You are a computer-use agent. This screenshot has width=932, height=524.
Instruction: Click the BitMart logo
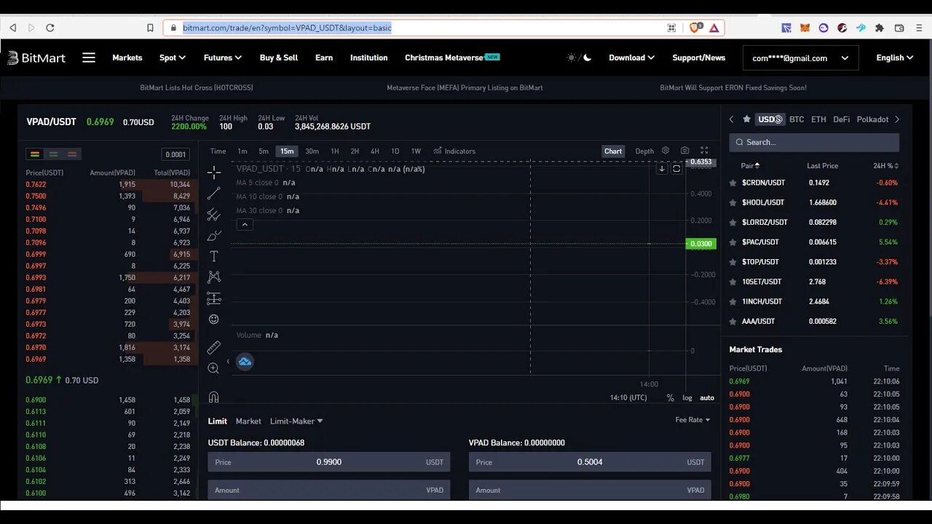(x=36, y=57)
